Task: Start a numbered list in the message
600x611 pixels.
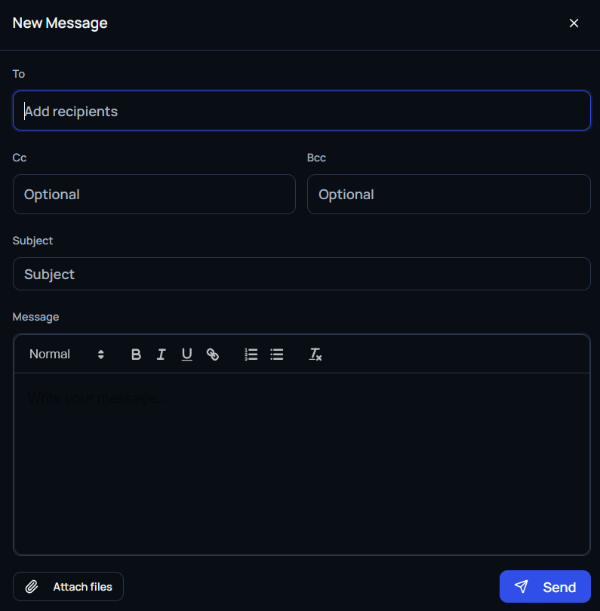Action: (x=251, y=355)
